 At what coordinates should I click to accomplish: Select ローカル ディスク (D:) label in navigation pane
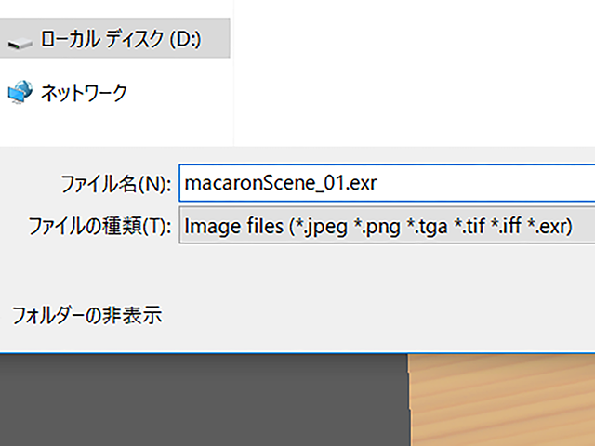click(121, 39)
